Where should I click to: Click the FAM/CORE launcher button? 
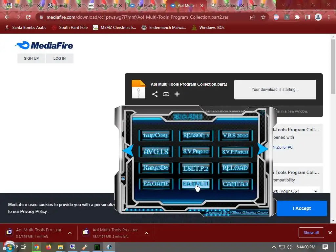[156, 136]
